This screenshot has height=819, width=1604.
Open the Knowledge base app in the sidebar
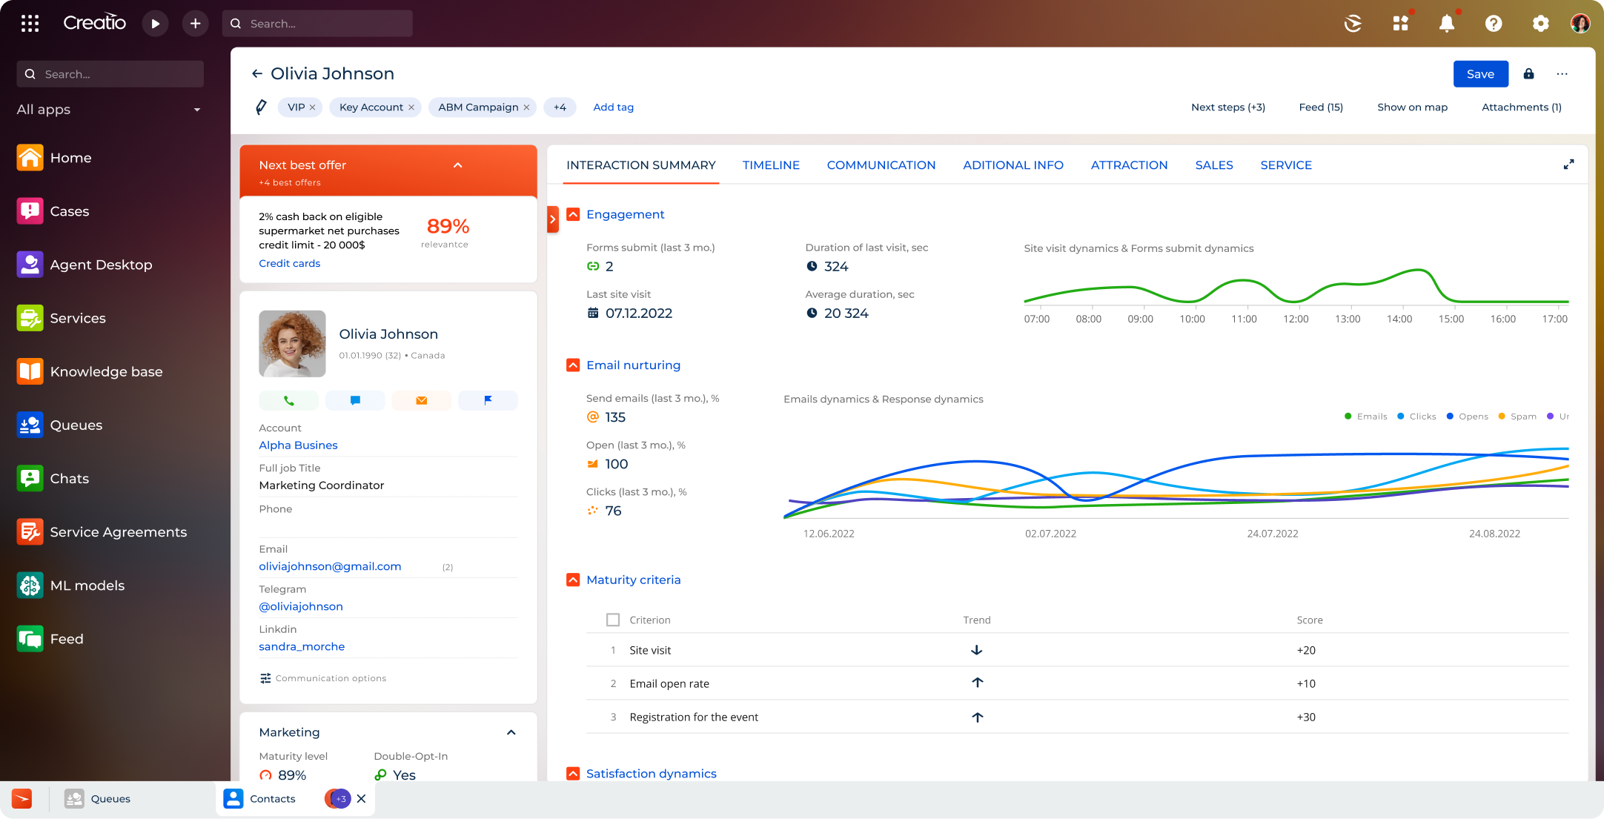click(106, 371)
